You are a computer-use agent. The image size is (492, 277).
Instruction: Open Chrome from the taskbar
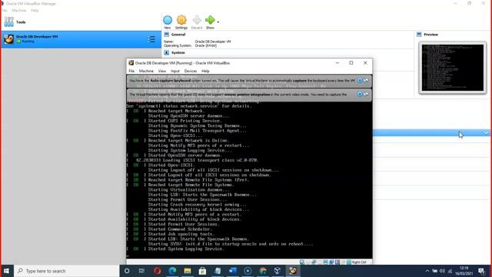[263, 271]
